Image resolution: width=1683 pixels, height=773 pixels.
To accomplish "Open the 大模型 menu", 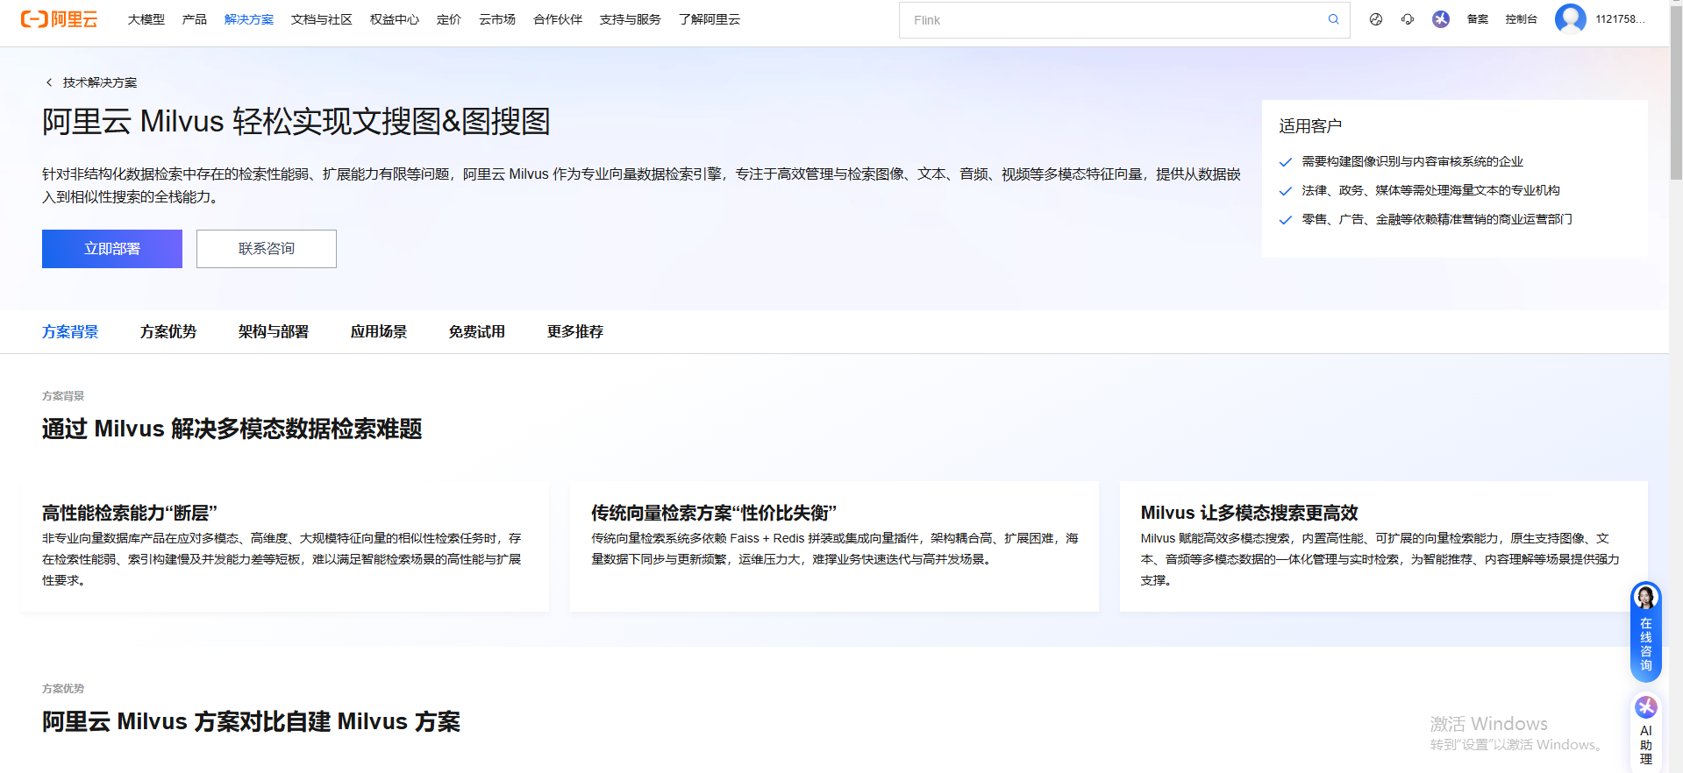I will tap(146, 19).
